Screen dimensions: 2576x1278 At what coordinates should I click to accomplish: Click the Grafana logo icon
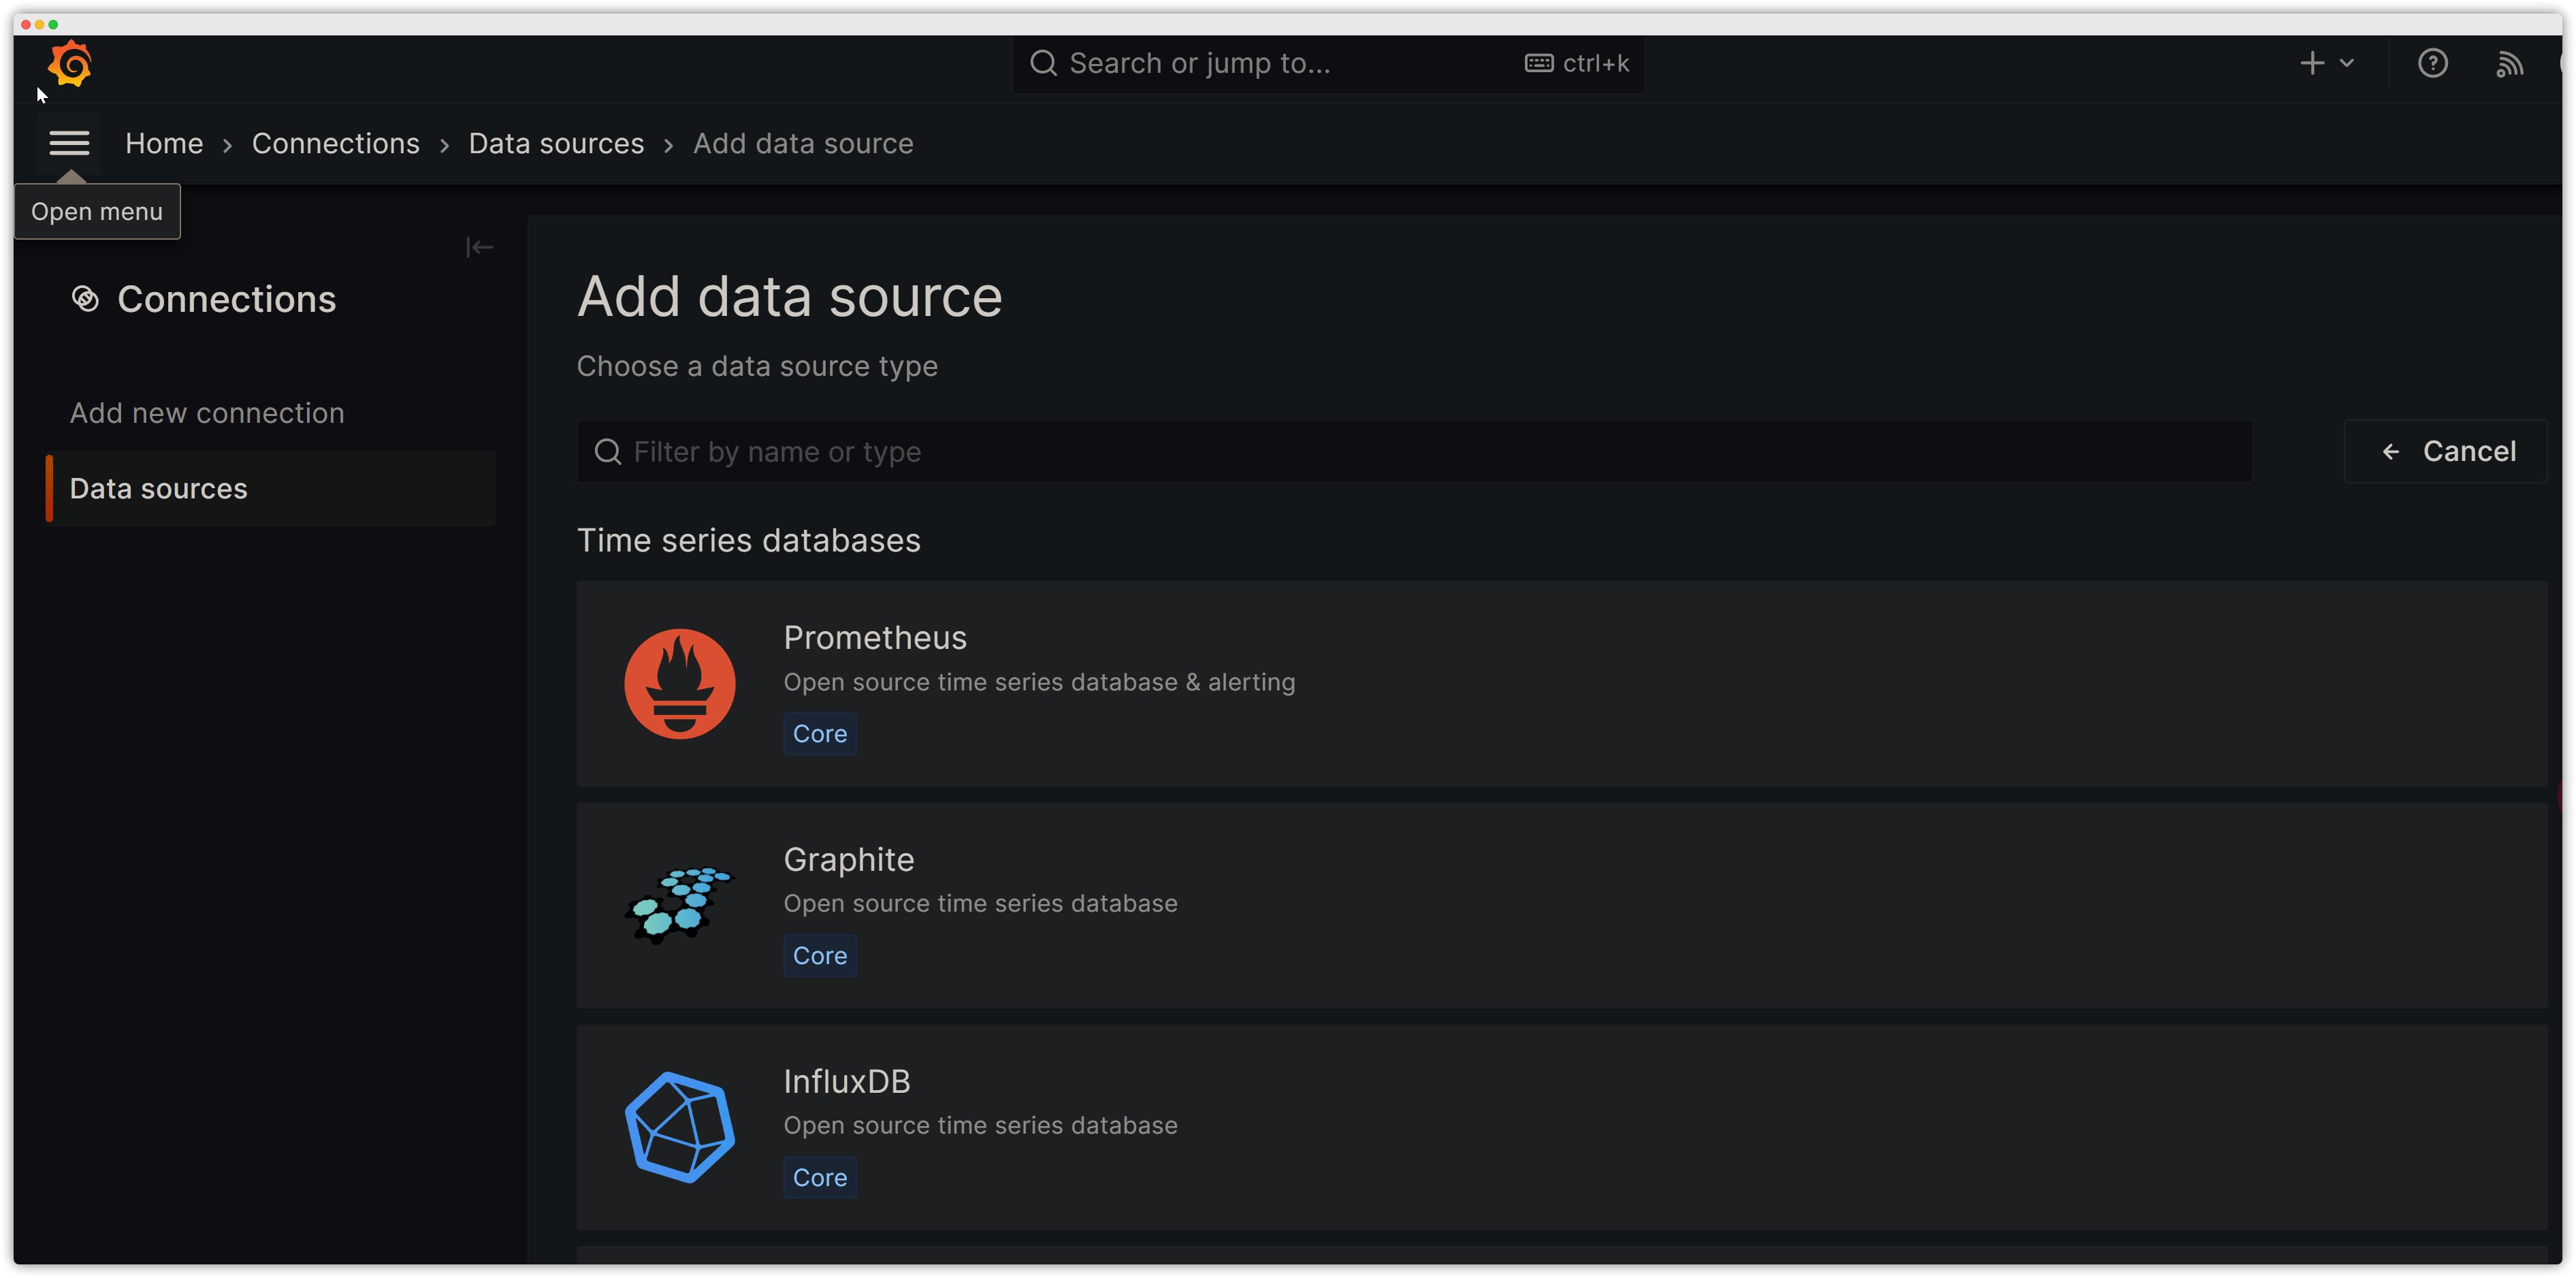pos(70,63)
